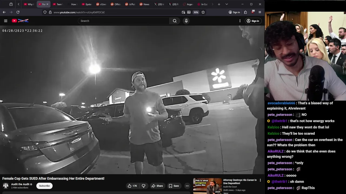Screen dimensions: 346x194
Task: Open YouTube settings three-dot menu near Sign in
Action: pyautogui.click(x=240, y=21)
